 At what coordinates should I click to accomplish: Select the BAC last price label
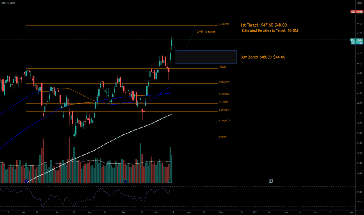pyautogui.click(x=357, y=40)
